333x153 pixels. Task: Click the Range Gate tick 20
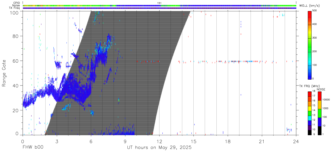click(x=15, y=110)
